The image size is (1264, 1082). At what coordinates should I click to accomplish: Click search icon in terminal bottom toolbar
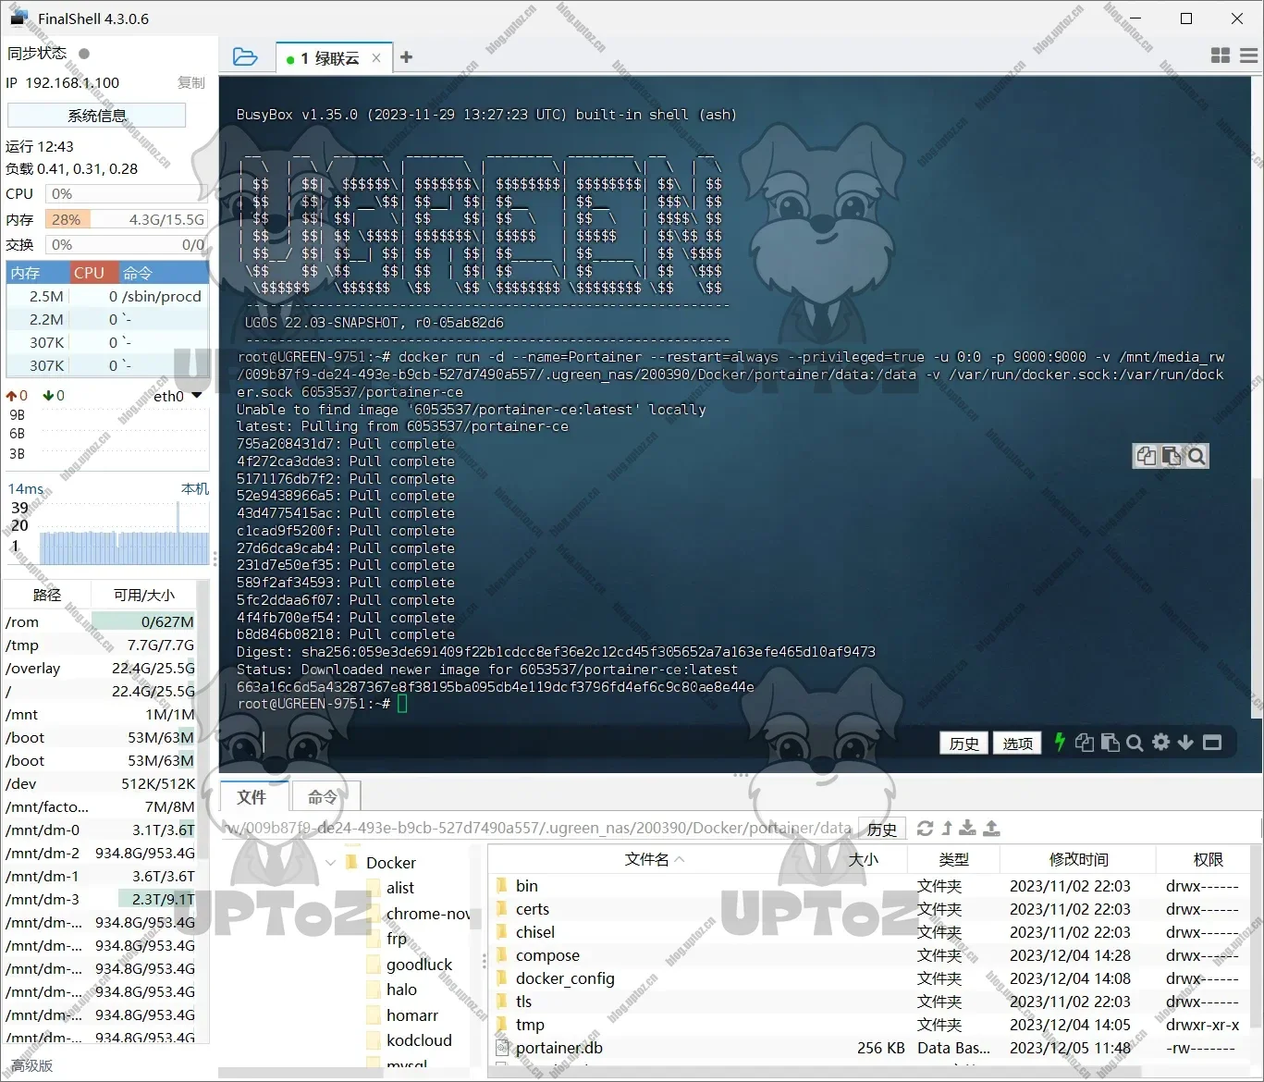point(1135,743)
